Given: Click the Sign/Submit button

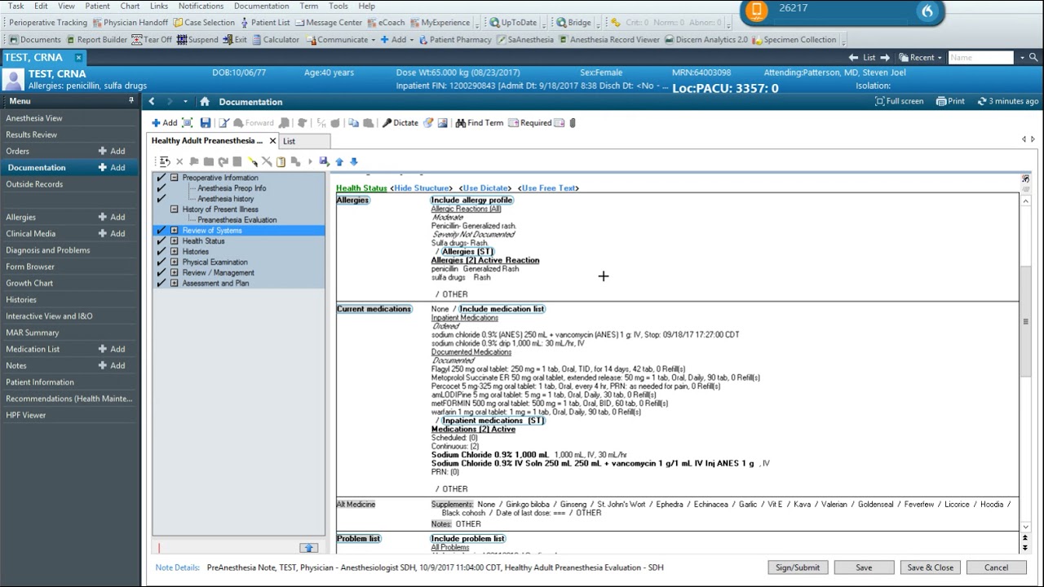Looking at the screenshot, I should [798, 567].
